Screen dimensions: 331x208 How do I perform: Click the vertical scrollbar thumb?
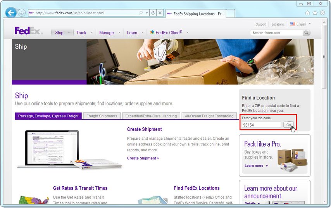324,57
